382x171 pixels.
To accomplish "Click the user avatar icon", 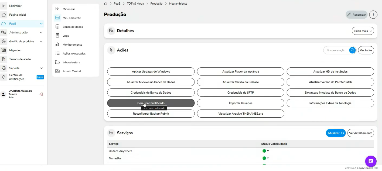I will [3, 94].
